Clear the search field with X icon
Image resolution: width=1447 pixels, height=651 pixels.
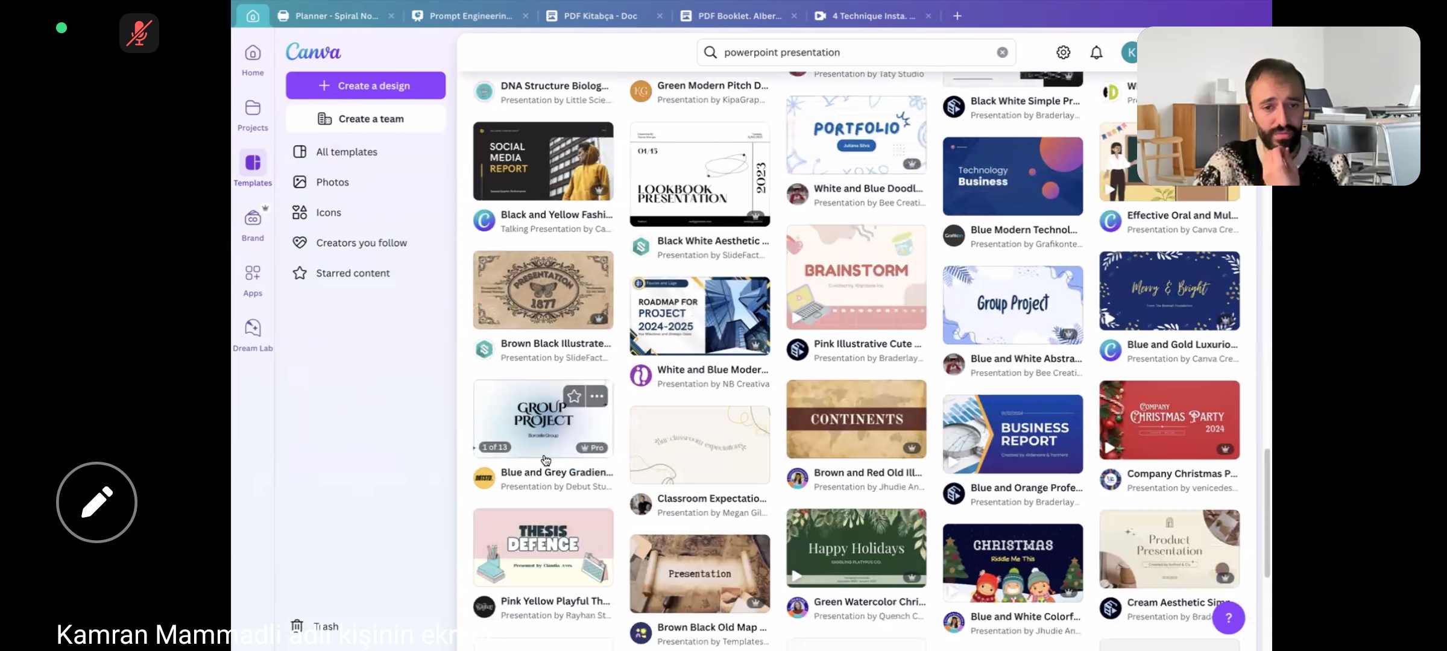pos(1002,52)
